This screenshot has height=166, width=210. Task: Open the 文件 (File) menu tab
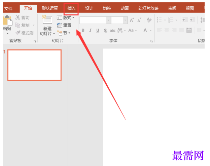pos(8,8)
